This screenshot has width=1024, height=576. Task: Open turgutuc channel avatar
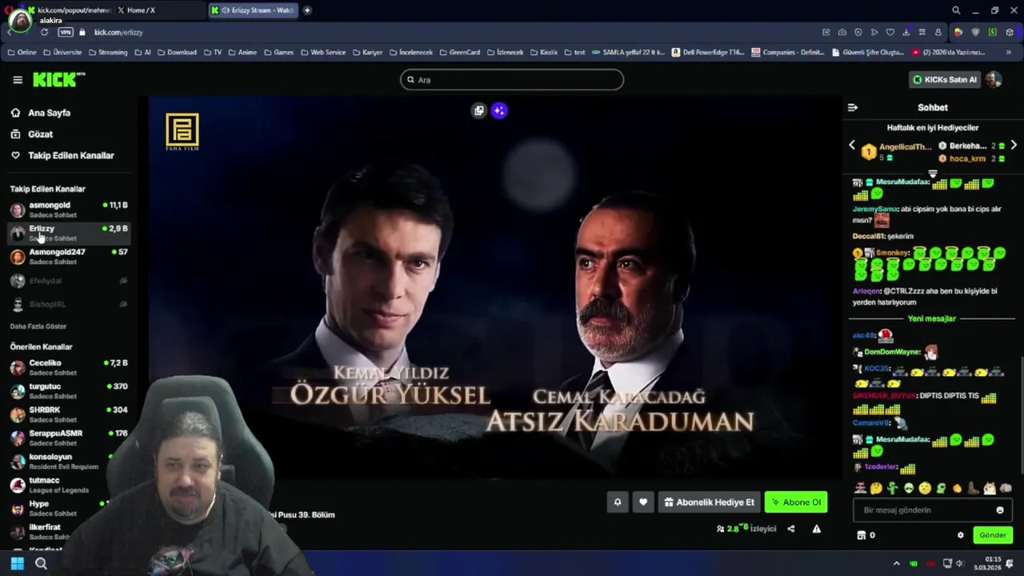18,391
